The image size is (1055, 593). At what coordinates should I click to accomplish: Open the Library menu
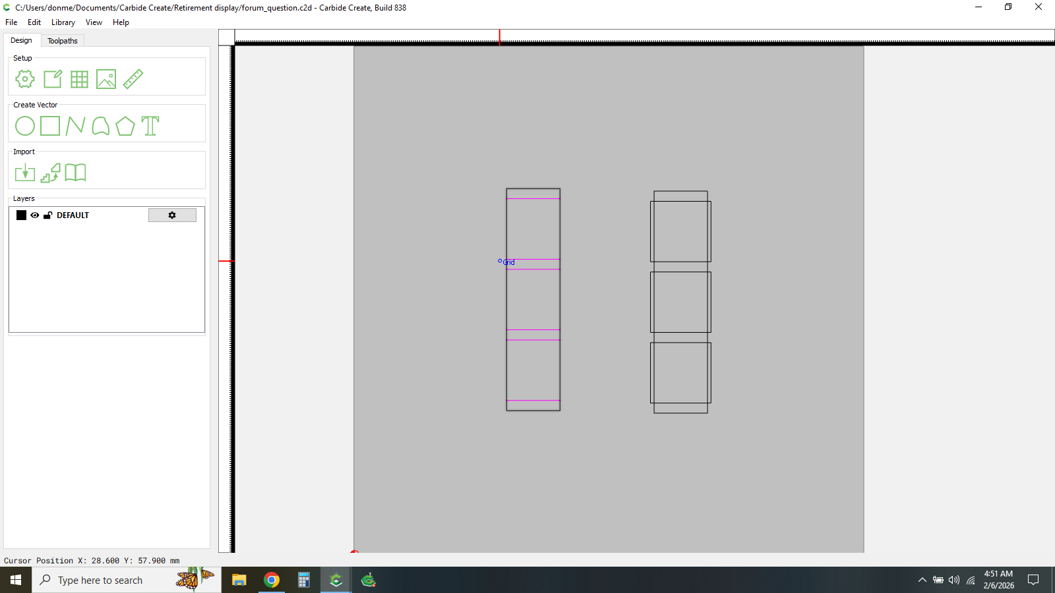(x=63, y=22)
